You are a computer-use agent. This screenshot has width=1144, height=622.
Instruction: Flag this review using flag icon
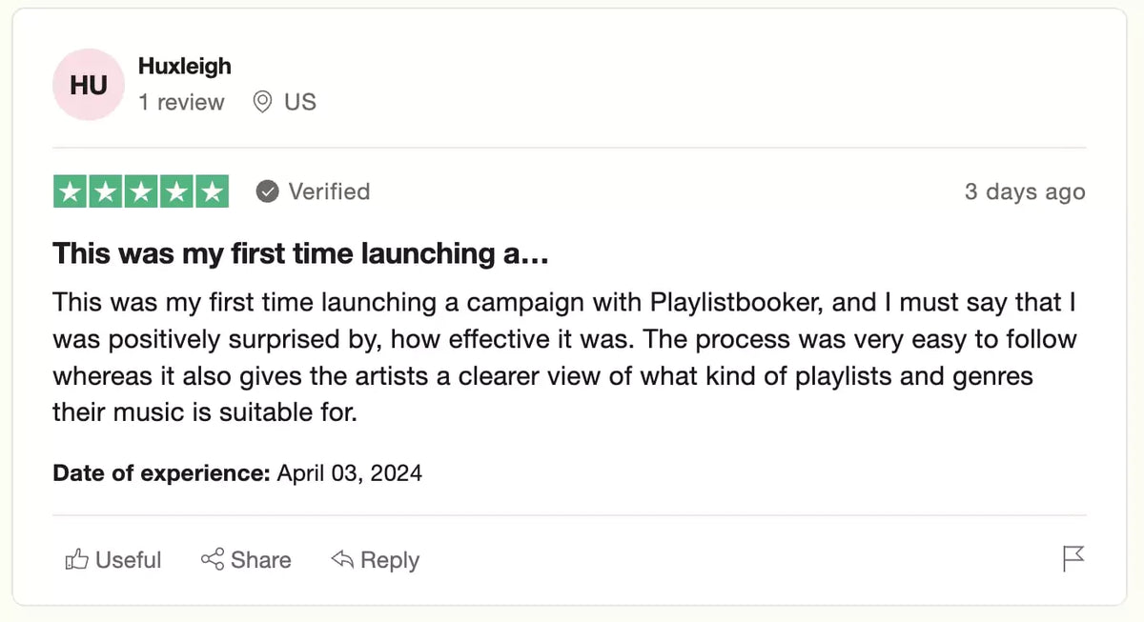point(1073,559)
